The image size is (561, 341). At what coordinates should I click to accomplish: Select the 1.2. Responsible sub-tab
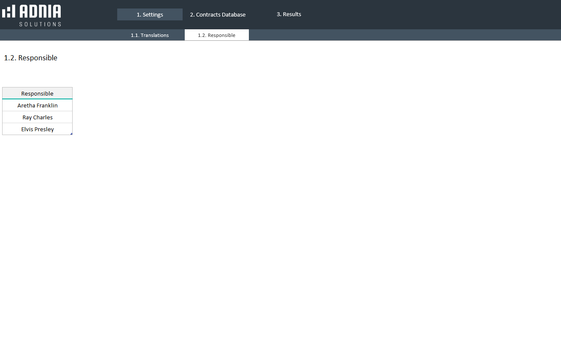[217, 35]
